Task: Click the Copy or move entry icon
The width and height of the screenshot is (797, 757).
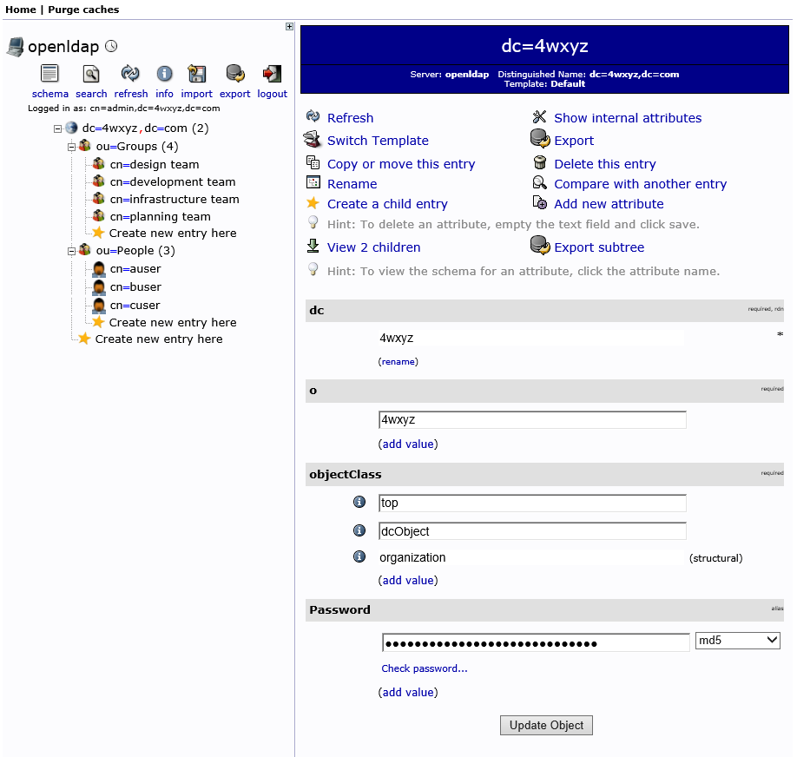Action: click(313, 162)
